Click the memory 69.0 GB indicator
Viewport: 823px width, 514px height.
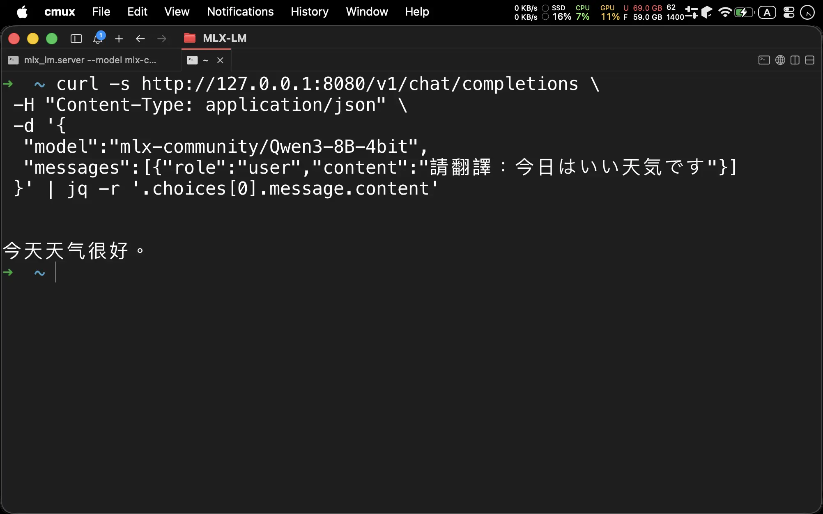(643, 12)
